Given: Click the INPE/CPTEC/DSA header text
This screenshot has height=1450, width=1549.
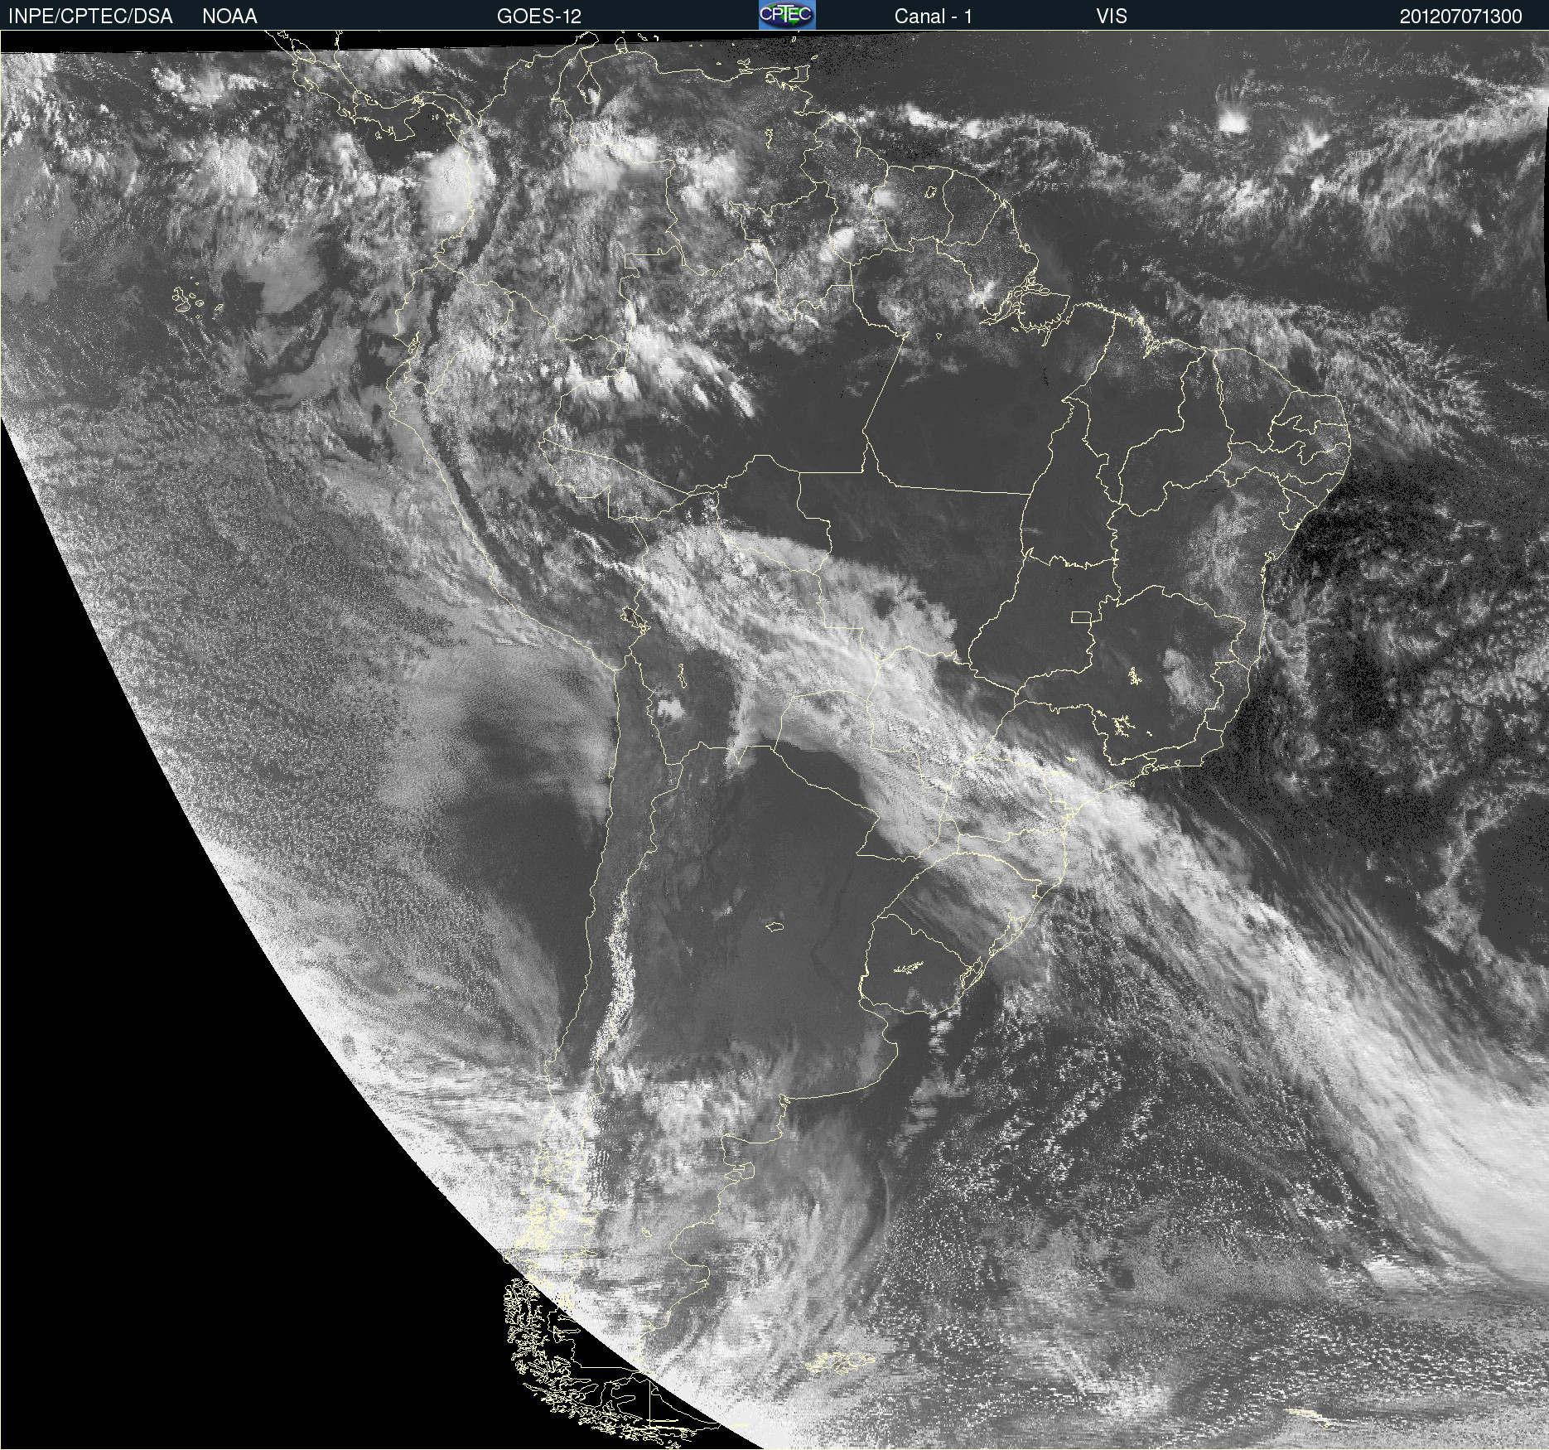Looking at the screenshot, I should (x=90, y=17).
